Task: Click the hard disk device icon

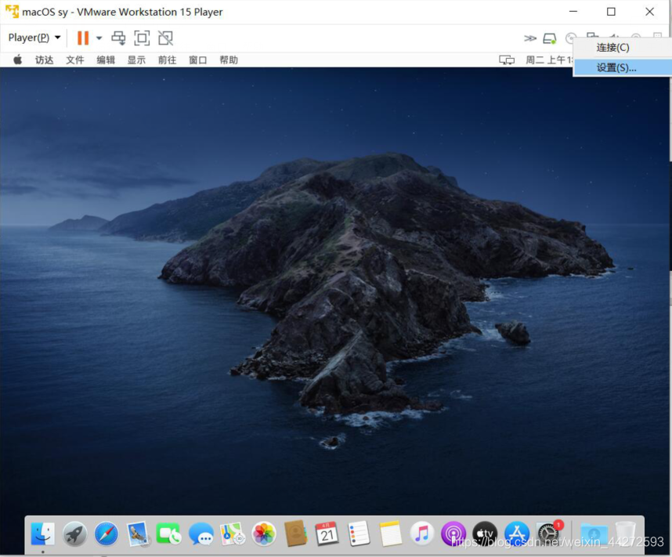Action: coord(550,38)
